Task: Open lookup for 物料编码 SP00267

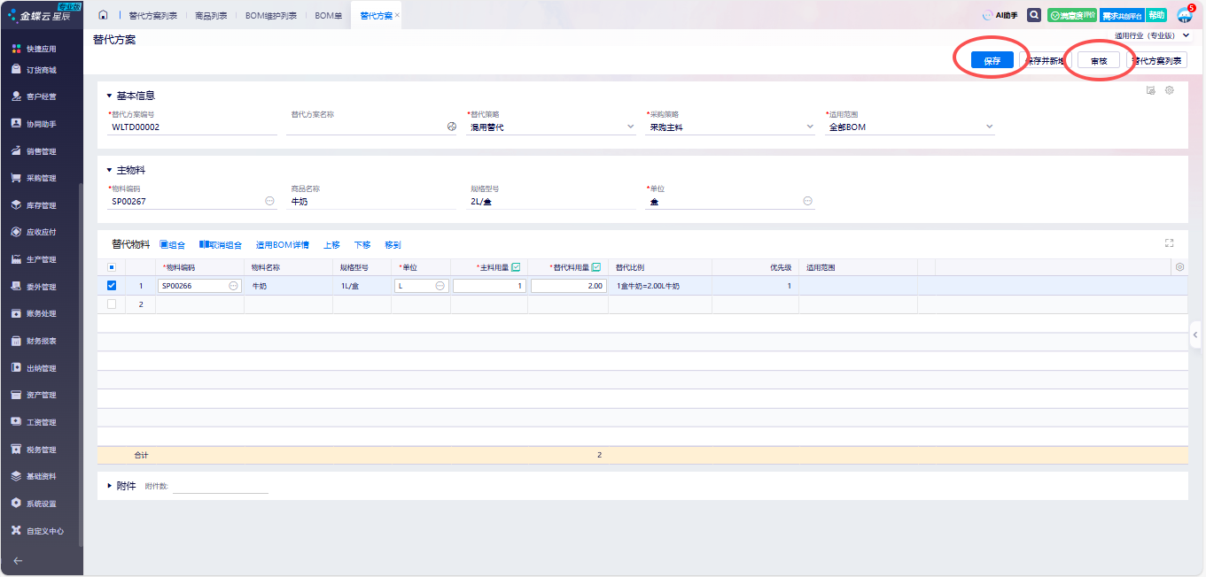Action: (x=269, y=202)
